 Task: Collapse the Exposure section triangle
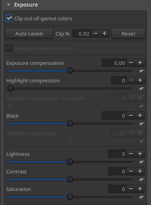9,5
